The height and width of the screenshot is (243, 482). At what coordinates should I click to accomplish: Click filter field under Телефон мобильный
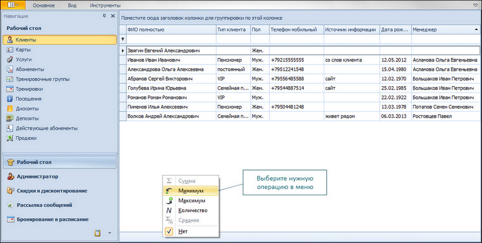[297, 39]
